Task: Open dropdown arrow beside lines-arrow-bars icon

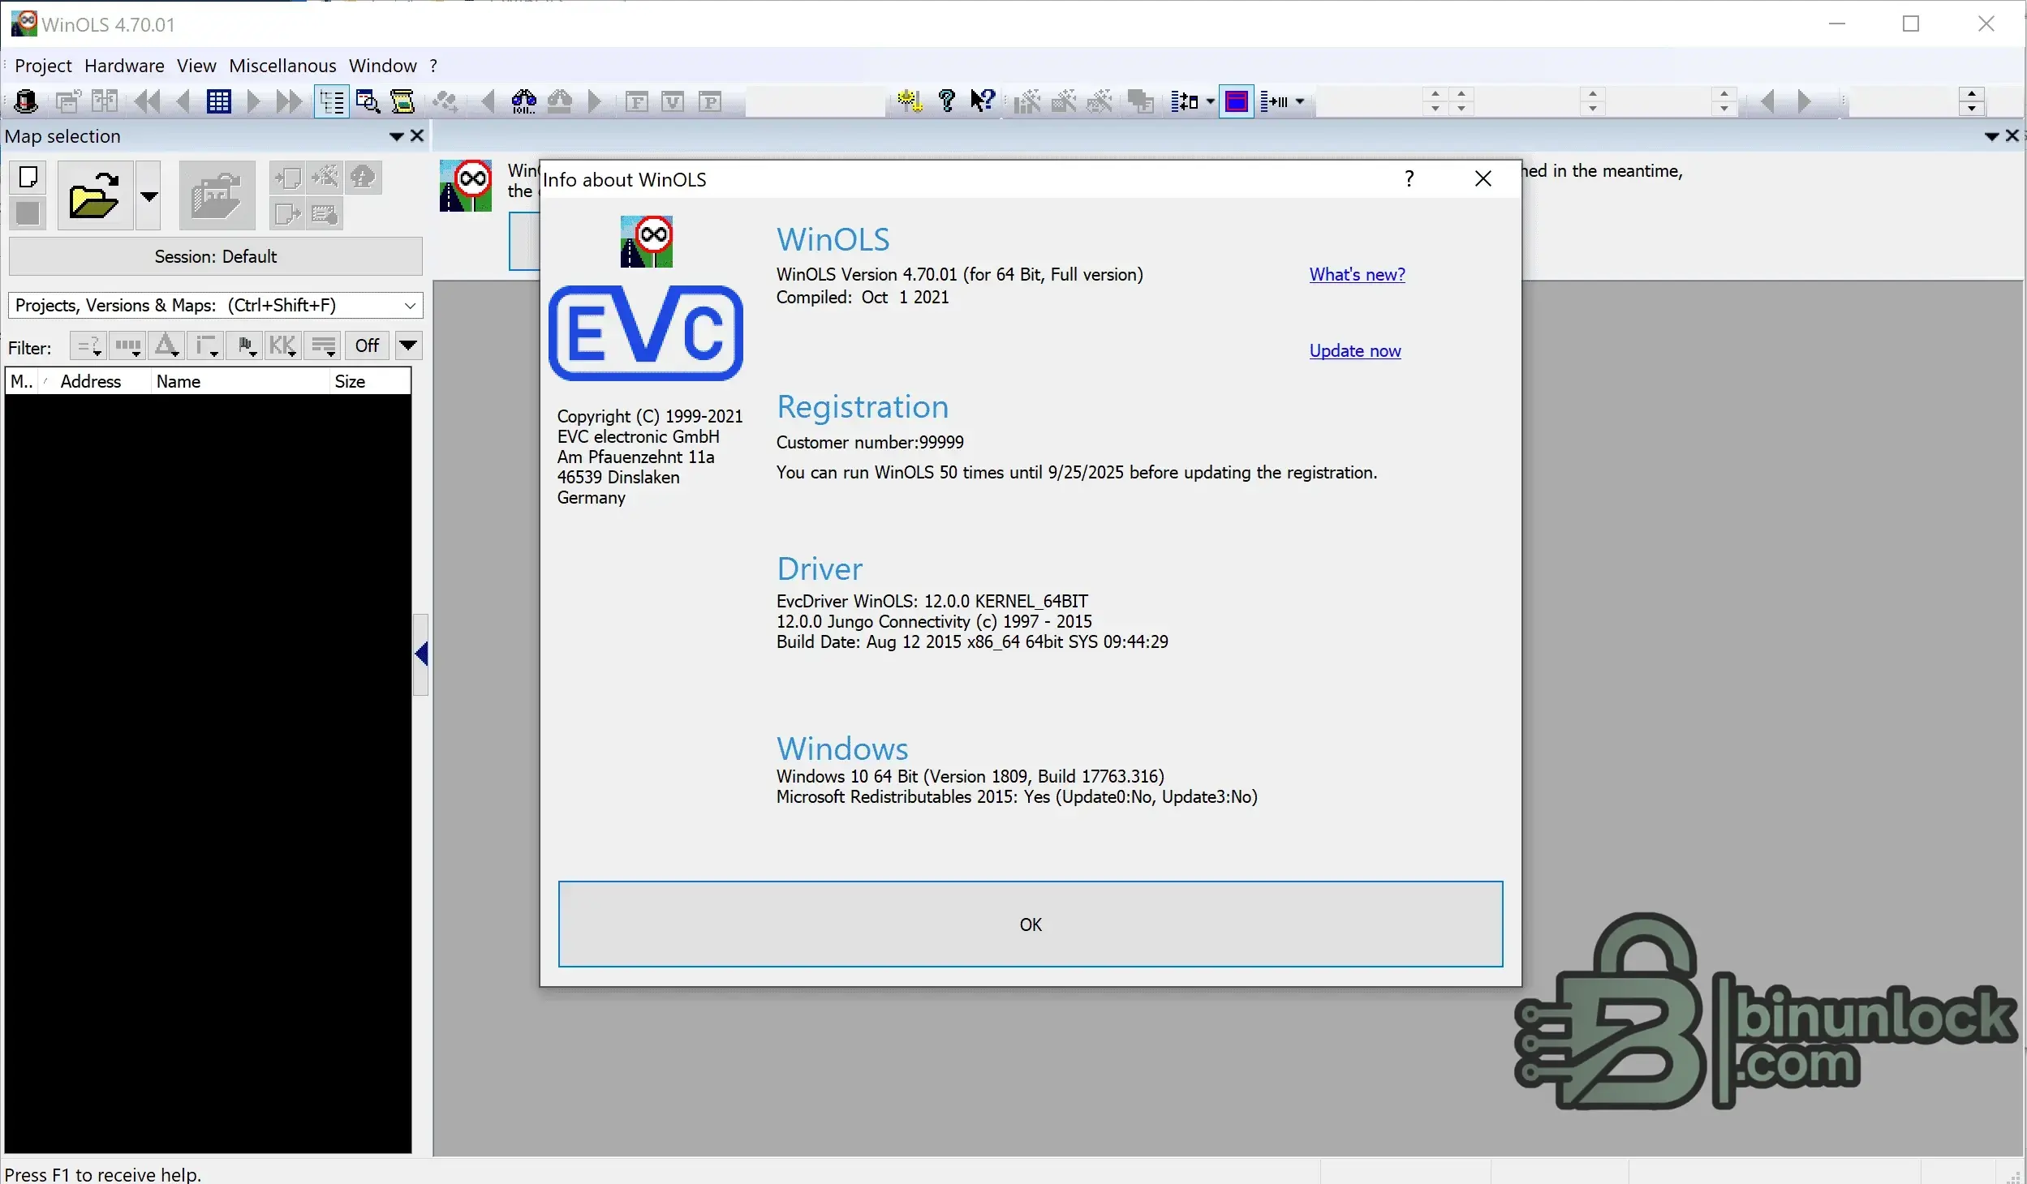Action: (1300, 101)
